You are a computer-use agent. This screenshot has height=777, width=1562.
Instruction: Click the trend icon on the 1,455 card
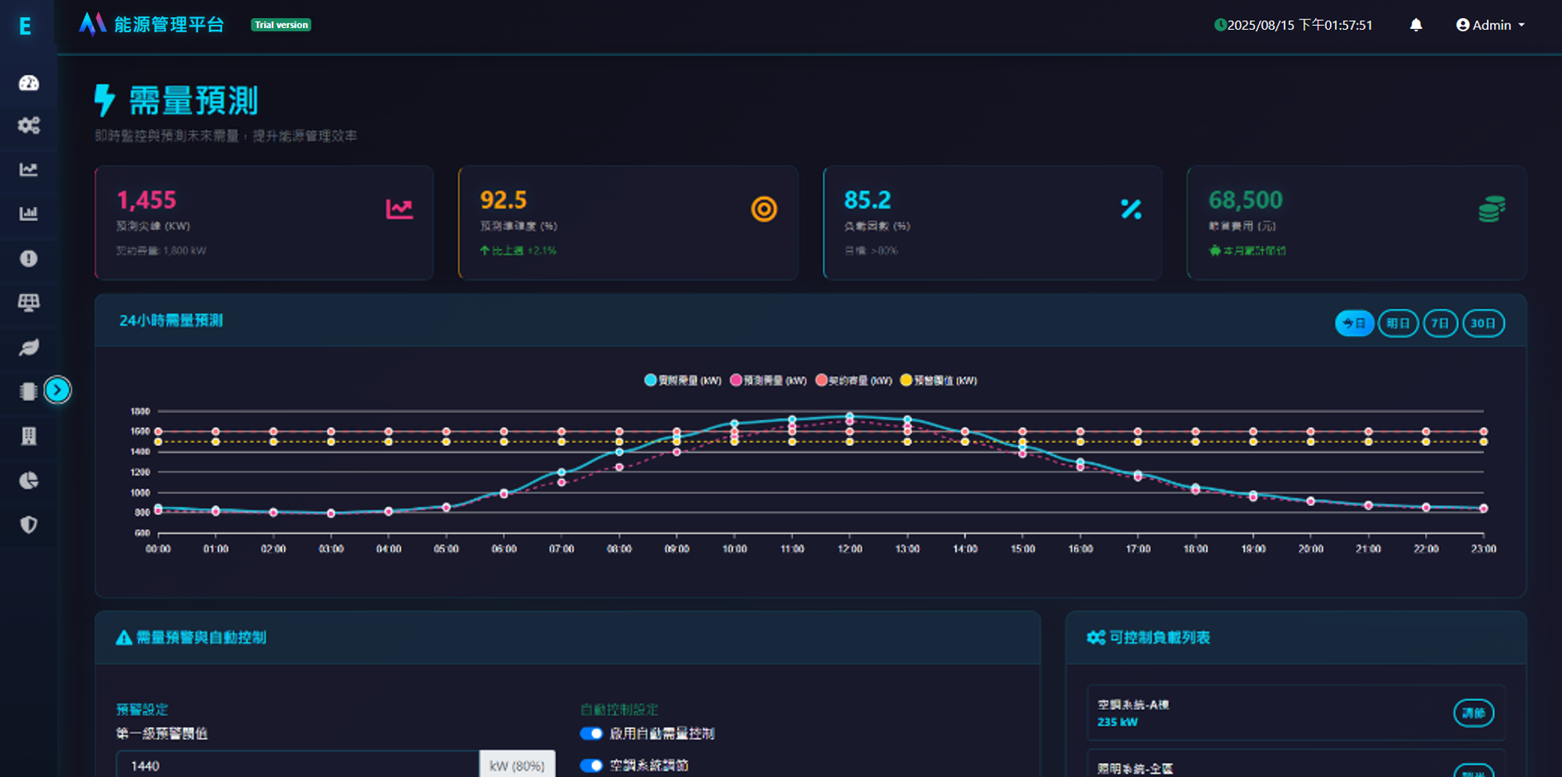(x=399, y=209)
